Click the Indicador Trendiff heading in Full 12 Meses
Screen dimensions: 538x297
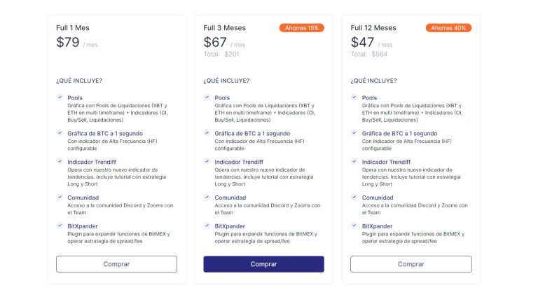pyautogui.click(x=386, y=162)
